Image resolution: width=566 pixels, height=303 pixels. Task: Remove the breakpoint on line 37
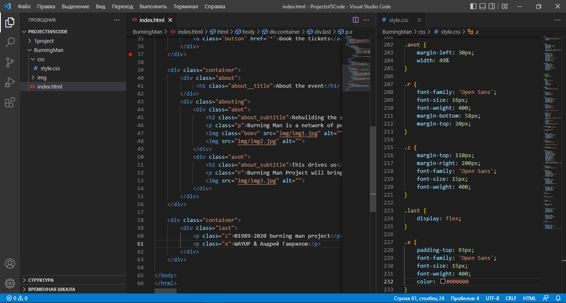click(x=130, y=54)
